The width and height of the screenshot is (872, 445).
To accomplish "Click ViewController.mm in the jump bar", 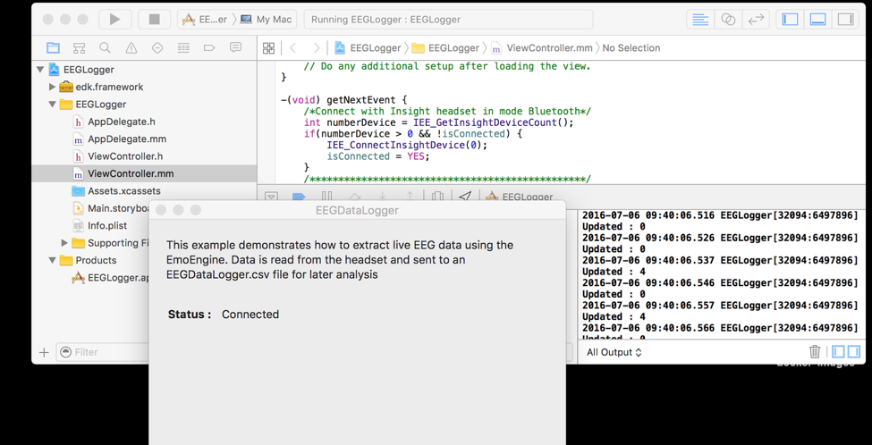I will [x=541, y=47].
